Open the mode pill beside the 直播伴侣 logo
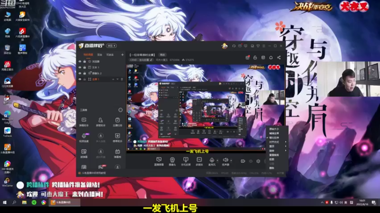380x213 pixels. point(112,45)
